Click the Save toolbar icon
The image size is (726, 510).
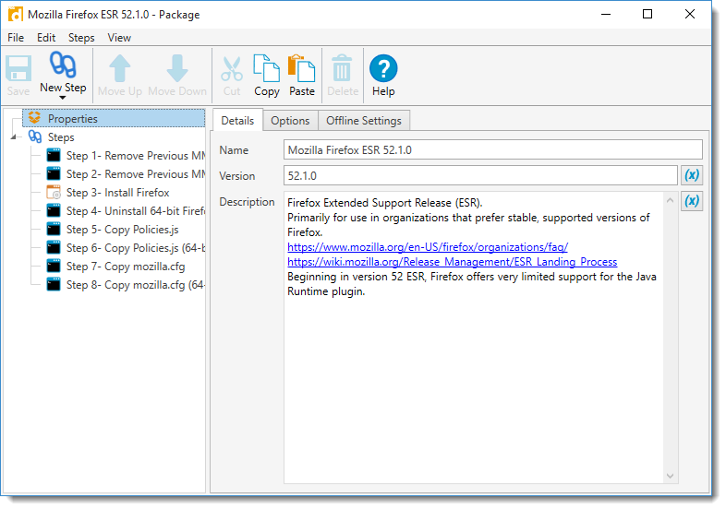18,68
